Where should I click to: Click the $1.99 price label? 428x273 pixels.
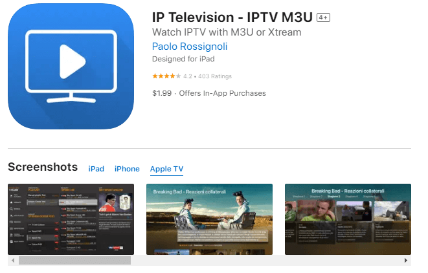tap(162, 93)
